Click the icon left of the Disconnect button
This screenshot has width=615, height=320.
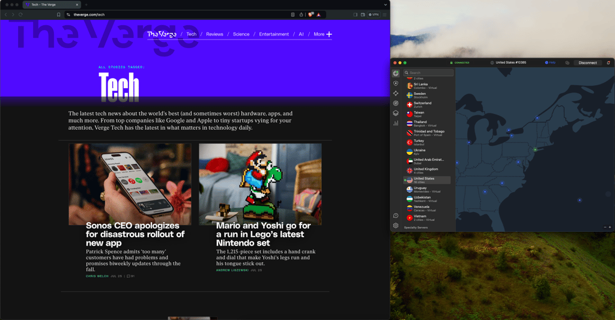pyautogui.click(x=567, y=63)
